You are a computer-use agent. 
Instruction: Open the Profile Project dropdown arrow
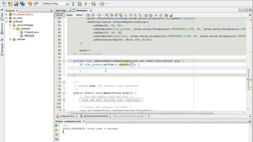tap(106, 4)
